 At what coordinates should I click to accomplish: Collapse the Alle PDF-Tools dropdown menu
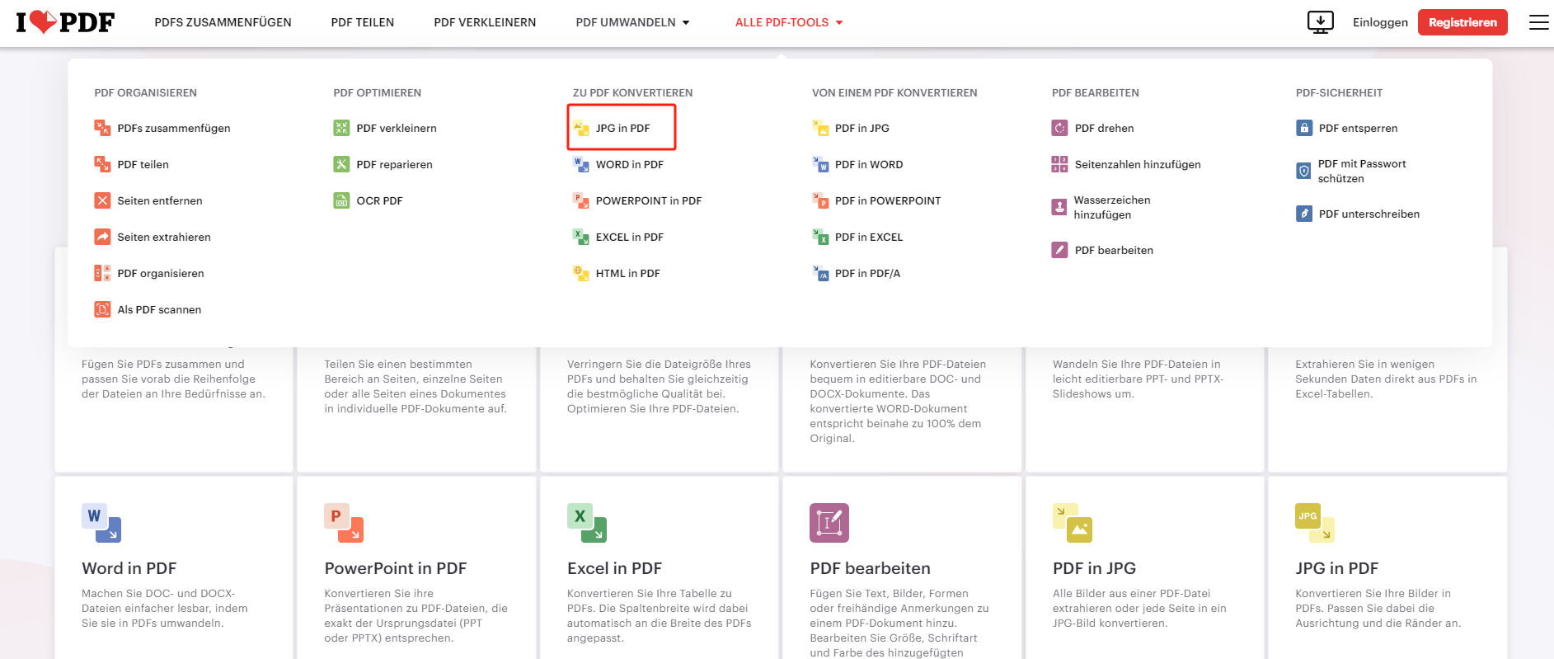pos(789,22)
